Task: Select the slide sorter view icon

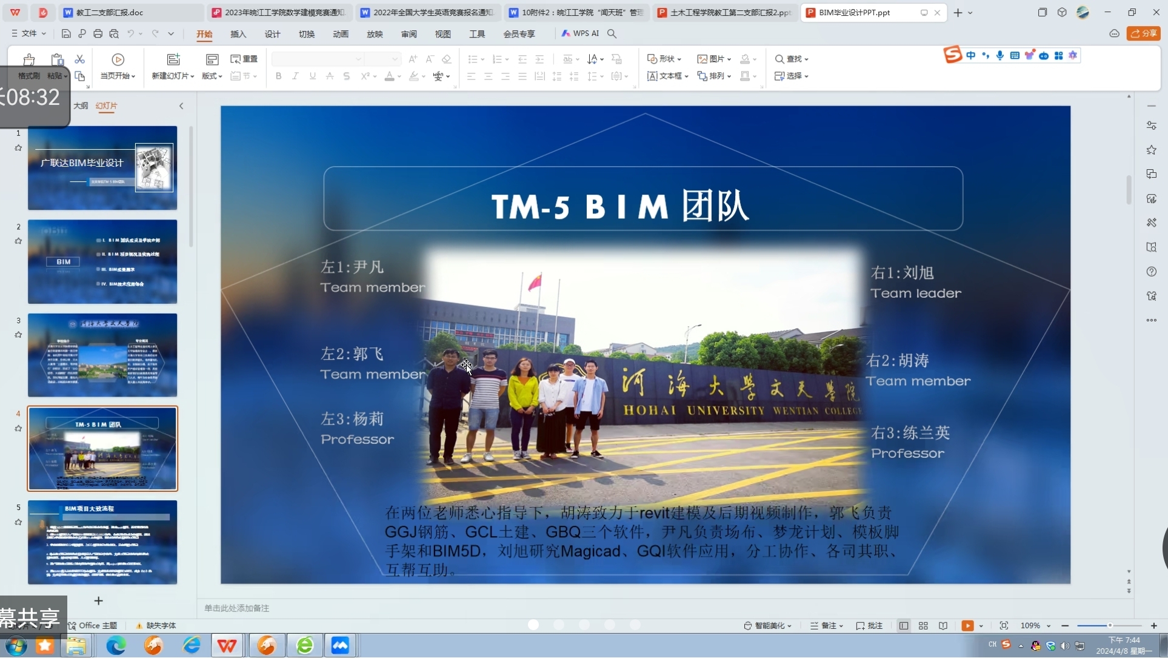Action: click(x=924, y=625)
